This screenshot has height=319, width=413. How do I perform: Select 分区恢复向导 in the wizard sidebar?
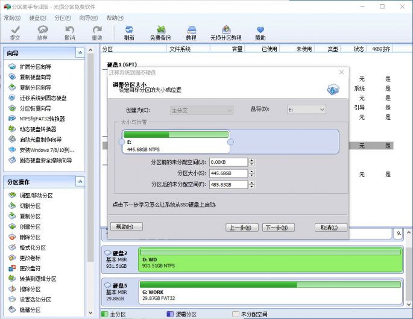[x=35, y=108]
